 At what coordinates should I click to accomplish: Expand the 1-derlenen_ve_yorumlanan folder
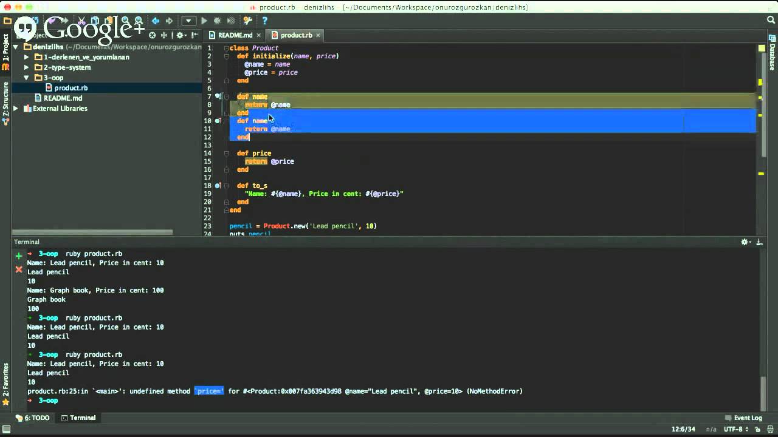(27, 57)
